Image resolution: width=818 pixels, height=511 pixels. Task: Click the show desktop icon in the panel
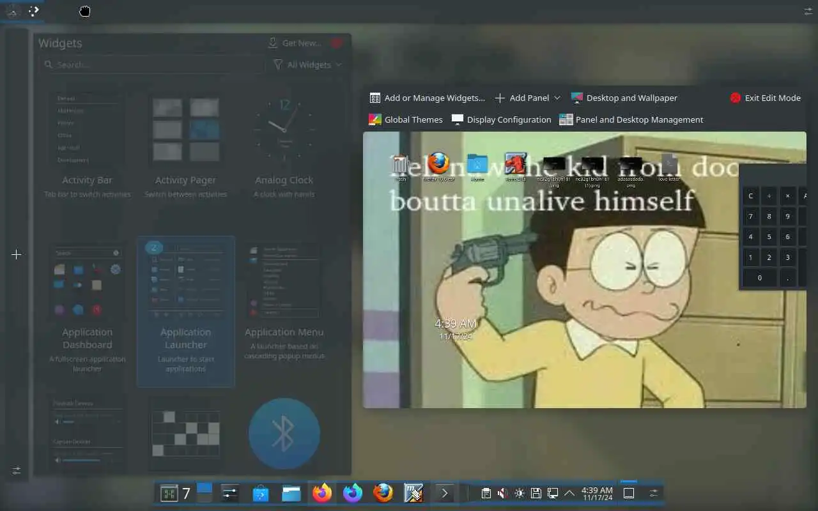629,493
